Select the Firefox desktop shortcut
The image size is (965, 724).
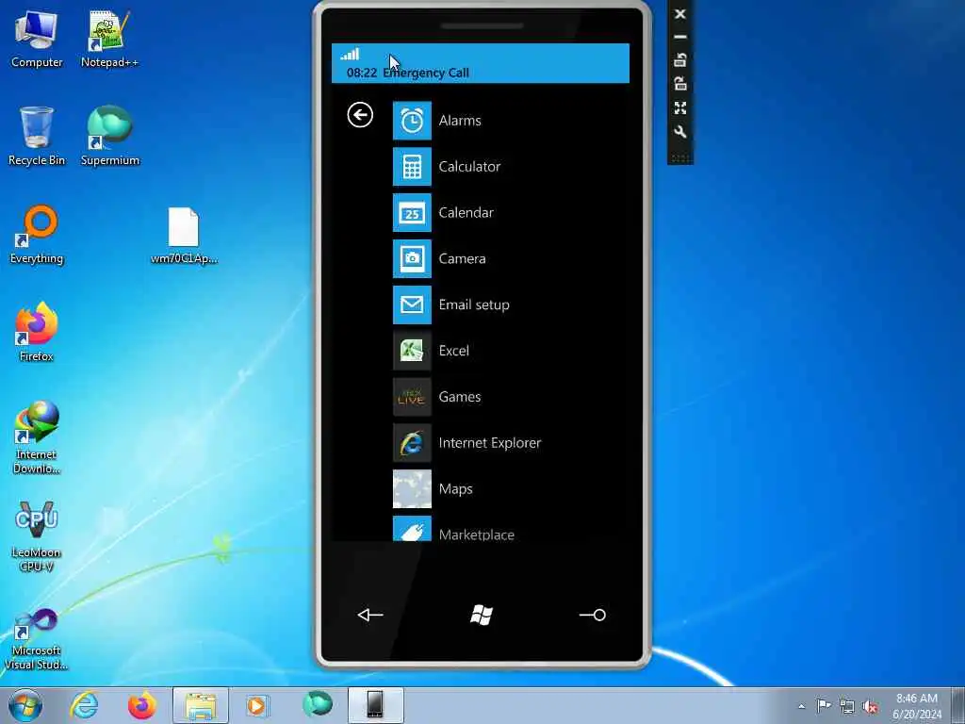tap(37, 333)
